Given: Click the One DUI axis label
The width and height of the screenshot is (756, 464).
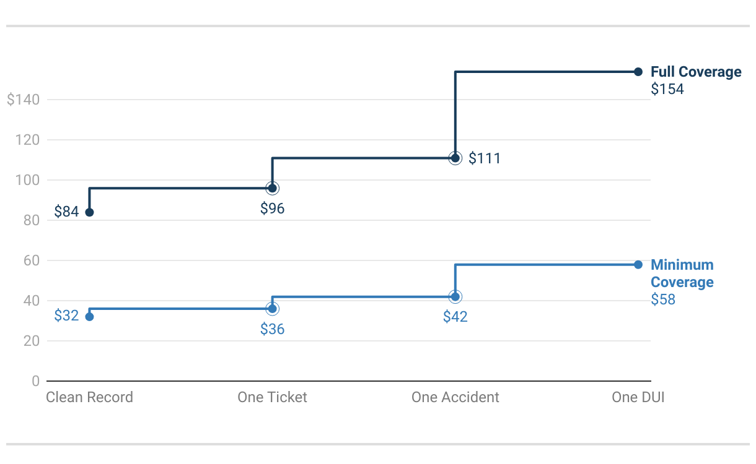Looking at the screenshot, I should click(638, 397).
